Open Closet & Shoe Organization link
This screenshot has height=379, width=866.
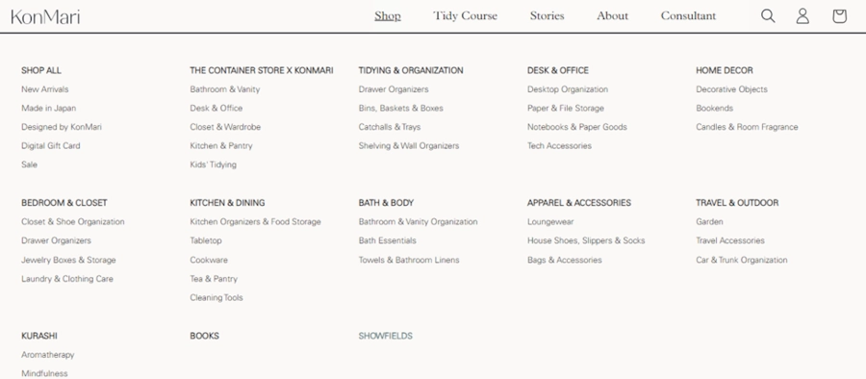[x=73, y=222]
